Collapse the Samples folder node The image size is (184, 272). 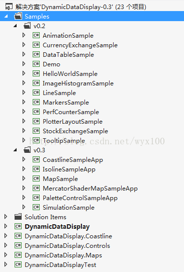coord(6,16)
